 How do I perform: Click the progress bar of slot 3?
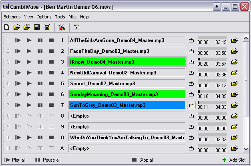[212, 59]
